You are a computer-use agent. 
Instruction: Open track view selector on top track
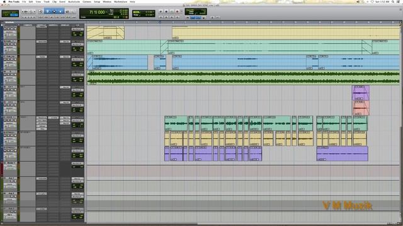click(10, 32)
